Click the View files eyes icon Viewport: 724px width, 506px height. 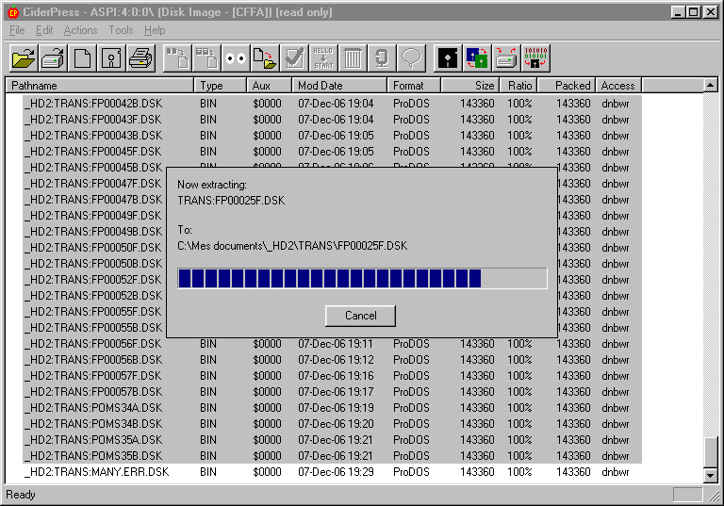point(236,58)
